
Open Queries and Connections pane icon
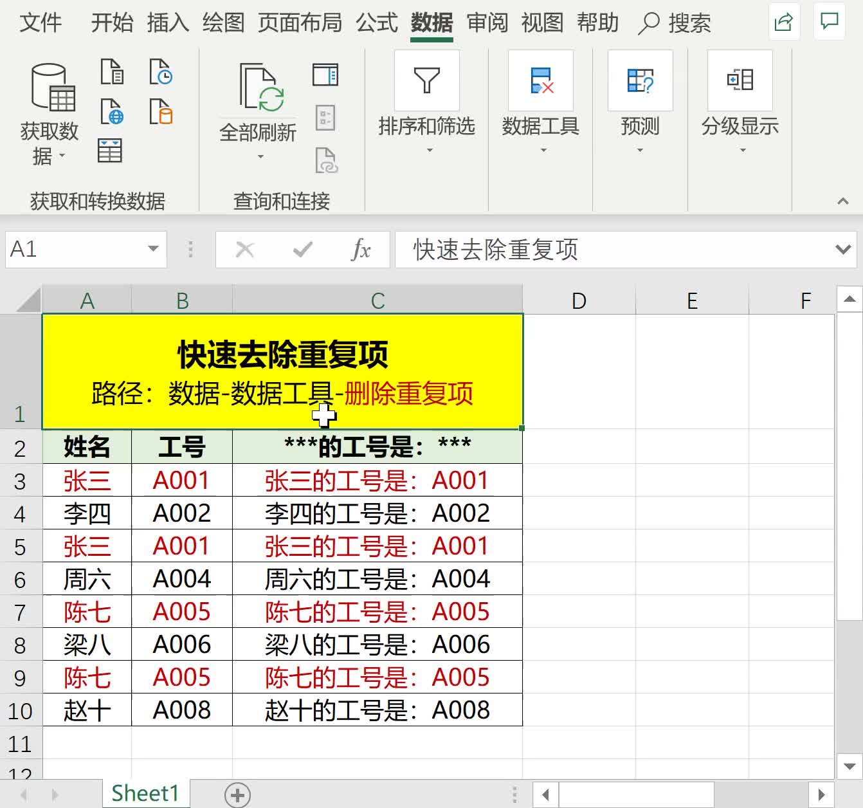pyautogui.click(x=325, y=75)
